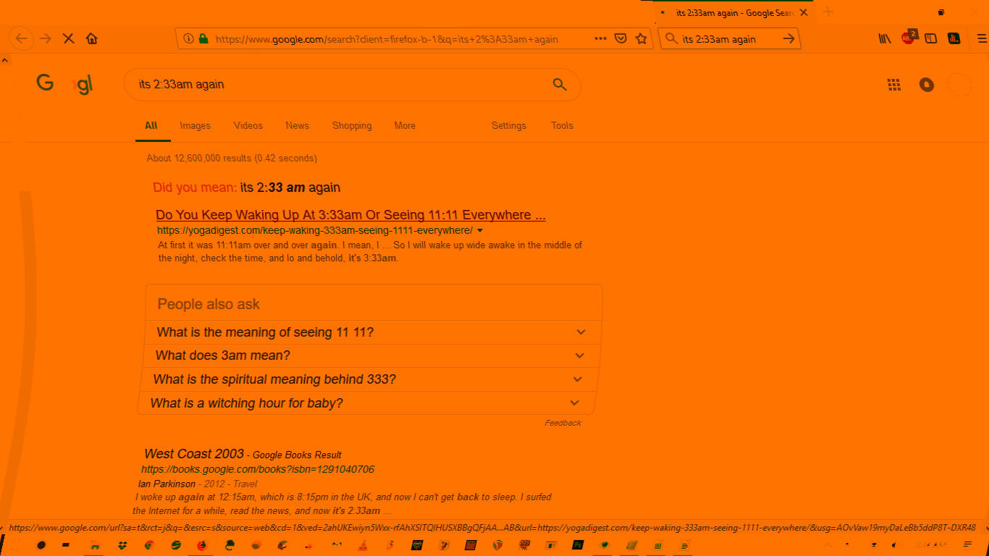Open dropdown arrow beside yogadigest URL
The height and width of the screenshot is (556, 989).
480,231
